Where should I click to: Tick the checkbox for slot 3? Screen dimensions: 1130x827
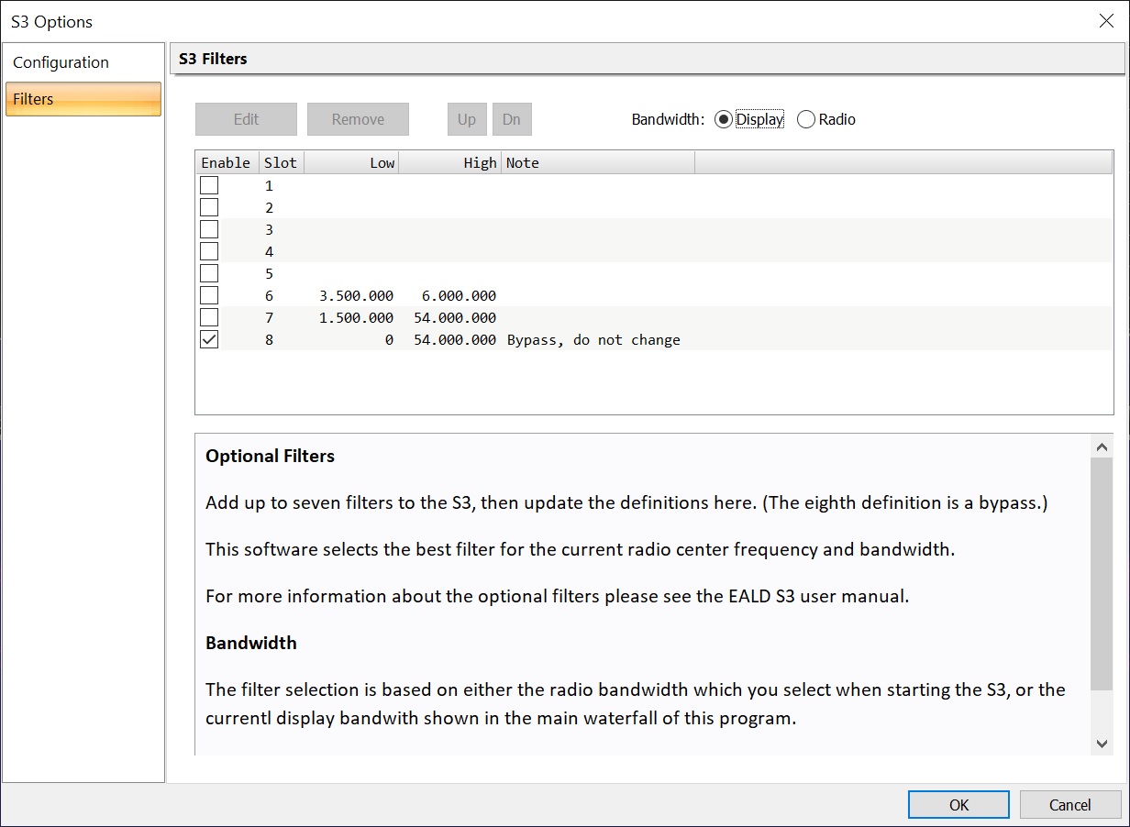[209, 229]
